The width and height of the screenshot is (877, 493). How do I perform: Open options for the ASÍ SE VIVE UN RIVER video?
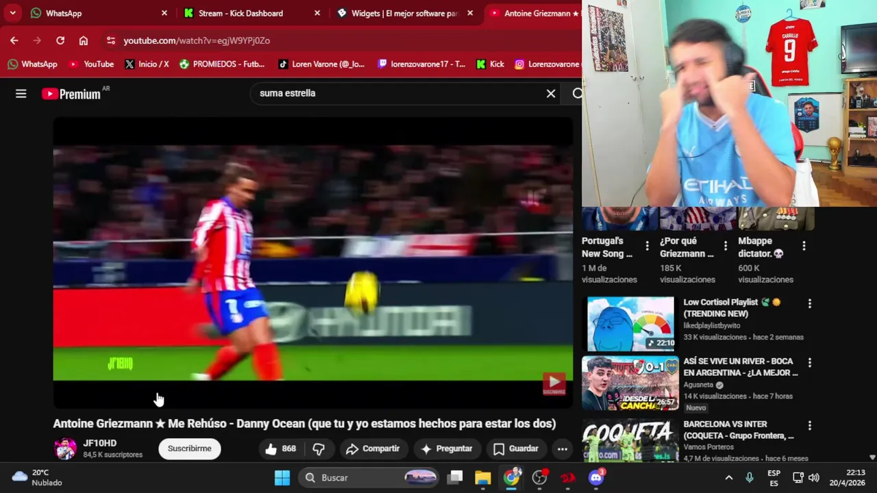[x=809, y=362]
